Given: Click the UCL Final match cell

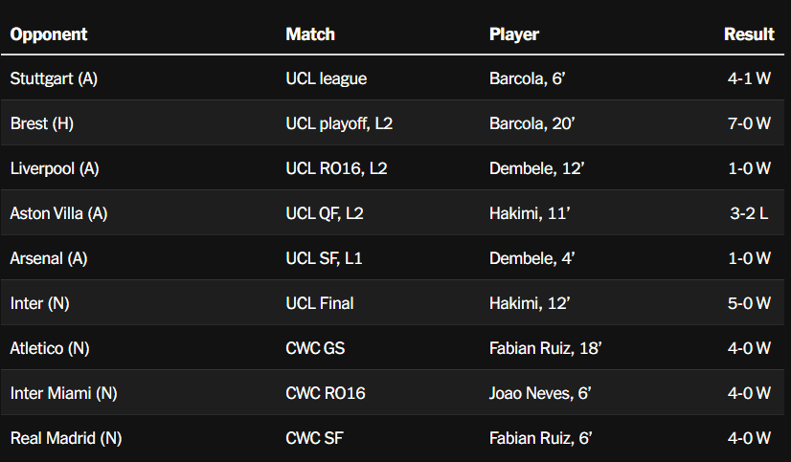Looking at the screenshot, I should click(320, 303).
